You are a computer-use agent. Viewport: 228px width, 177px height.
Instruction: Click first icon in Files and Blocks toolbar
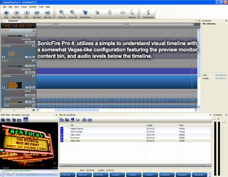tap(62, 120)
